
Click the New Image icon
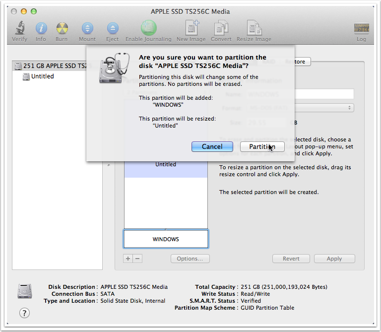point(191,28)
